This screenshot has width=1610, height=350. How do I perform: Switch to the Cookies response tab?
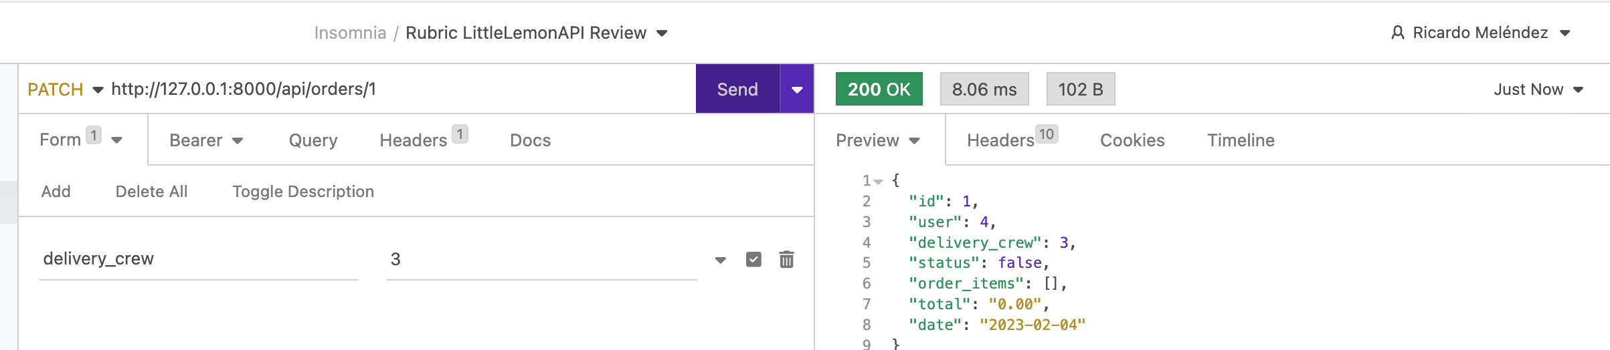tap(1132, 140)
